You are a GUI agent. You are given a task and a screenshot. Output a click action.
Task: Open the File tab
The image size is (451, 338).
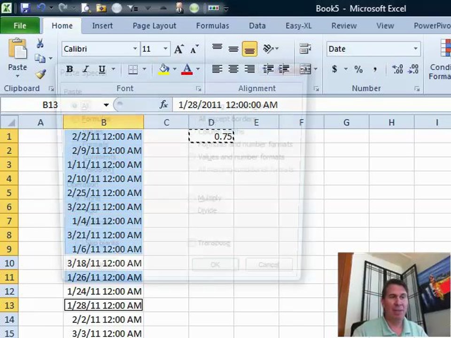click(20, 25)
